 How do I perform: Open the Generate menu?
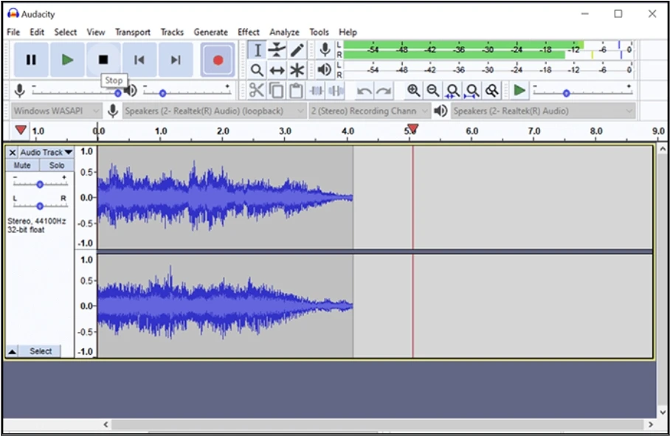[210, 32]
